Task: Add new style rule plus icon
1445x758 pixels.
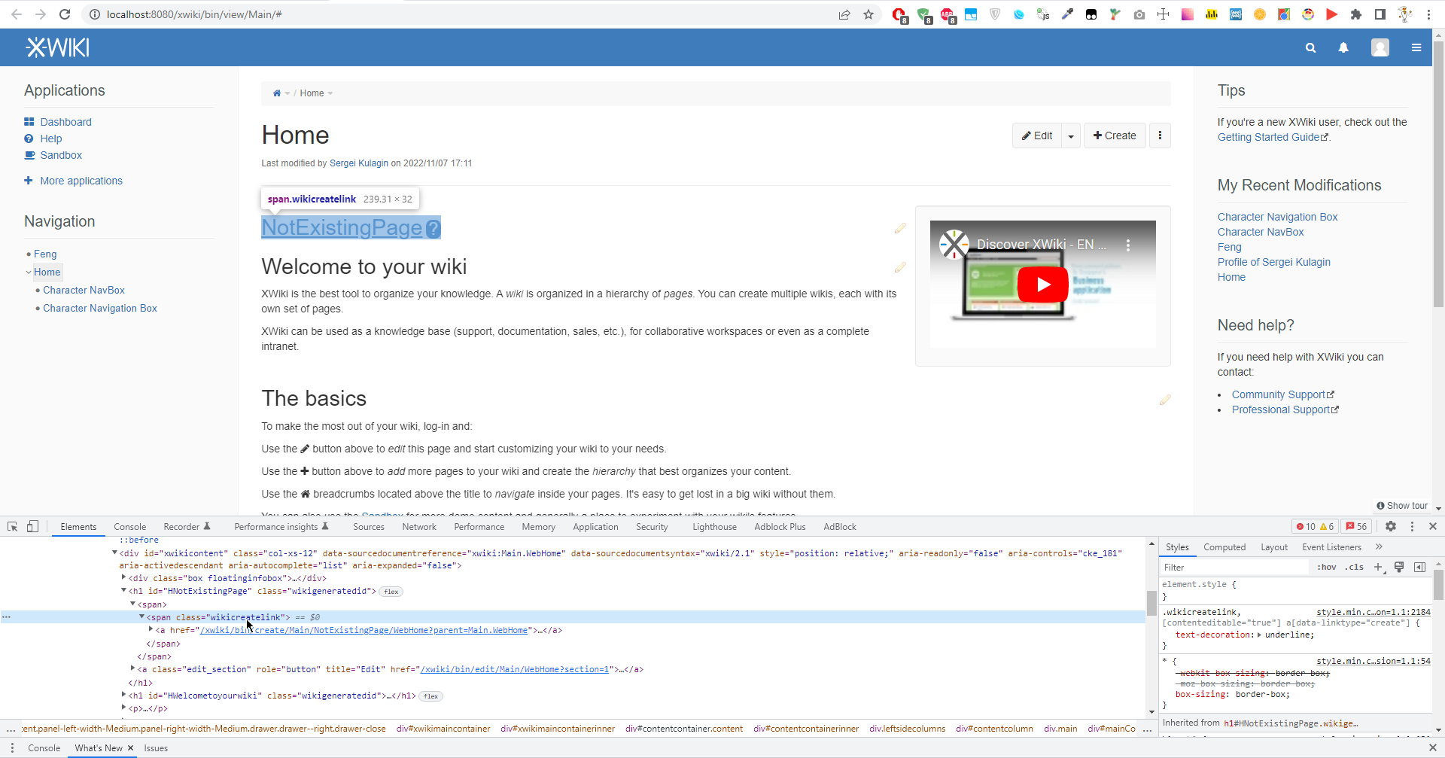Action: [1378, 567]
